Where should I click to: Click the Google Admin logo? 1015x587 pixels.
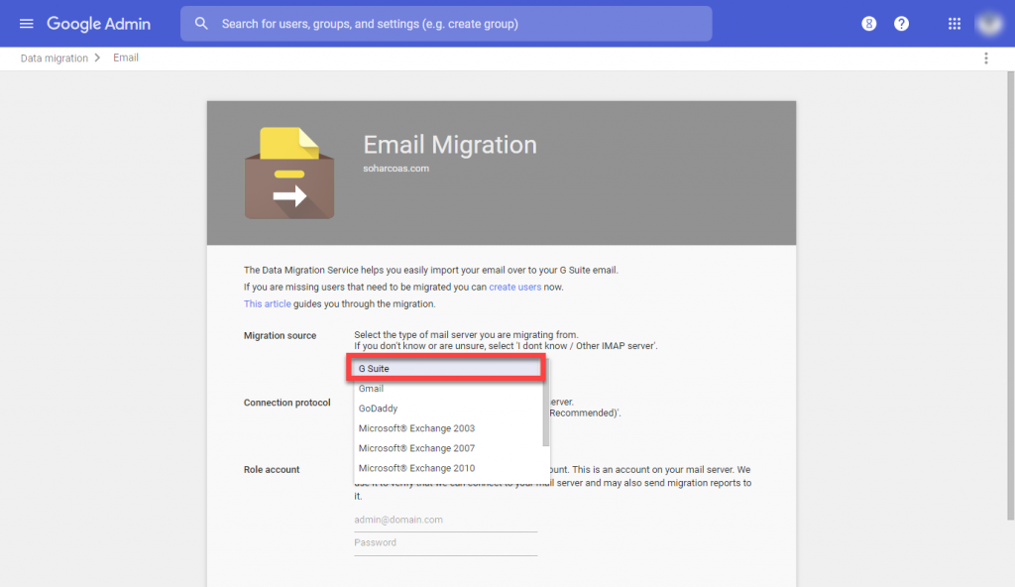pyautogui.click(x=98, y=24)
